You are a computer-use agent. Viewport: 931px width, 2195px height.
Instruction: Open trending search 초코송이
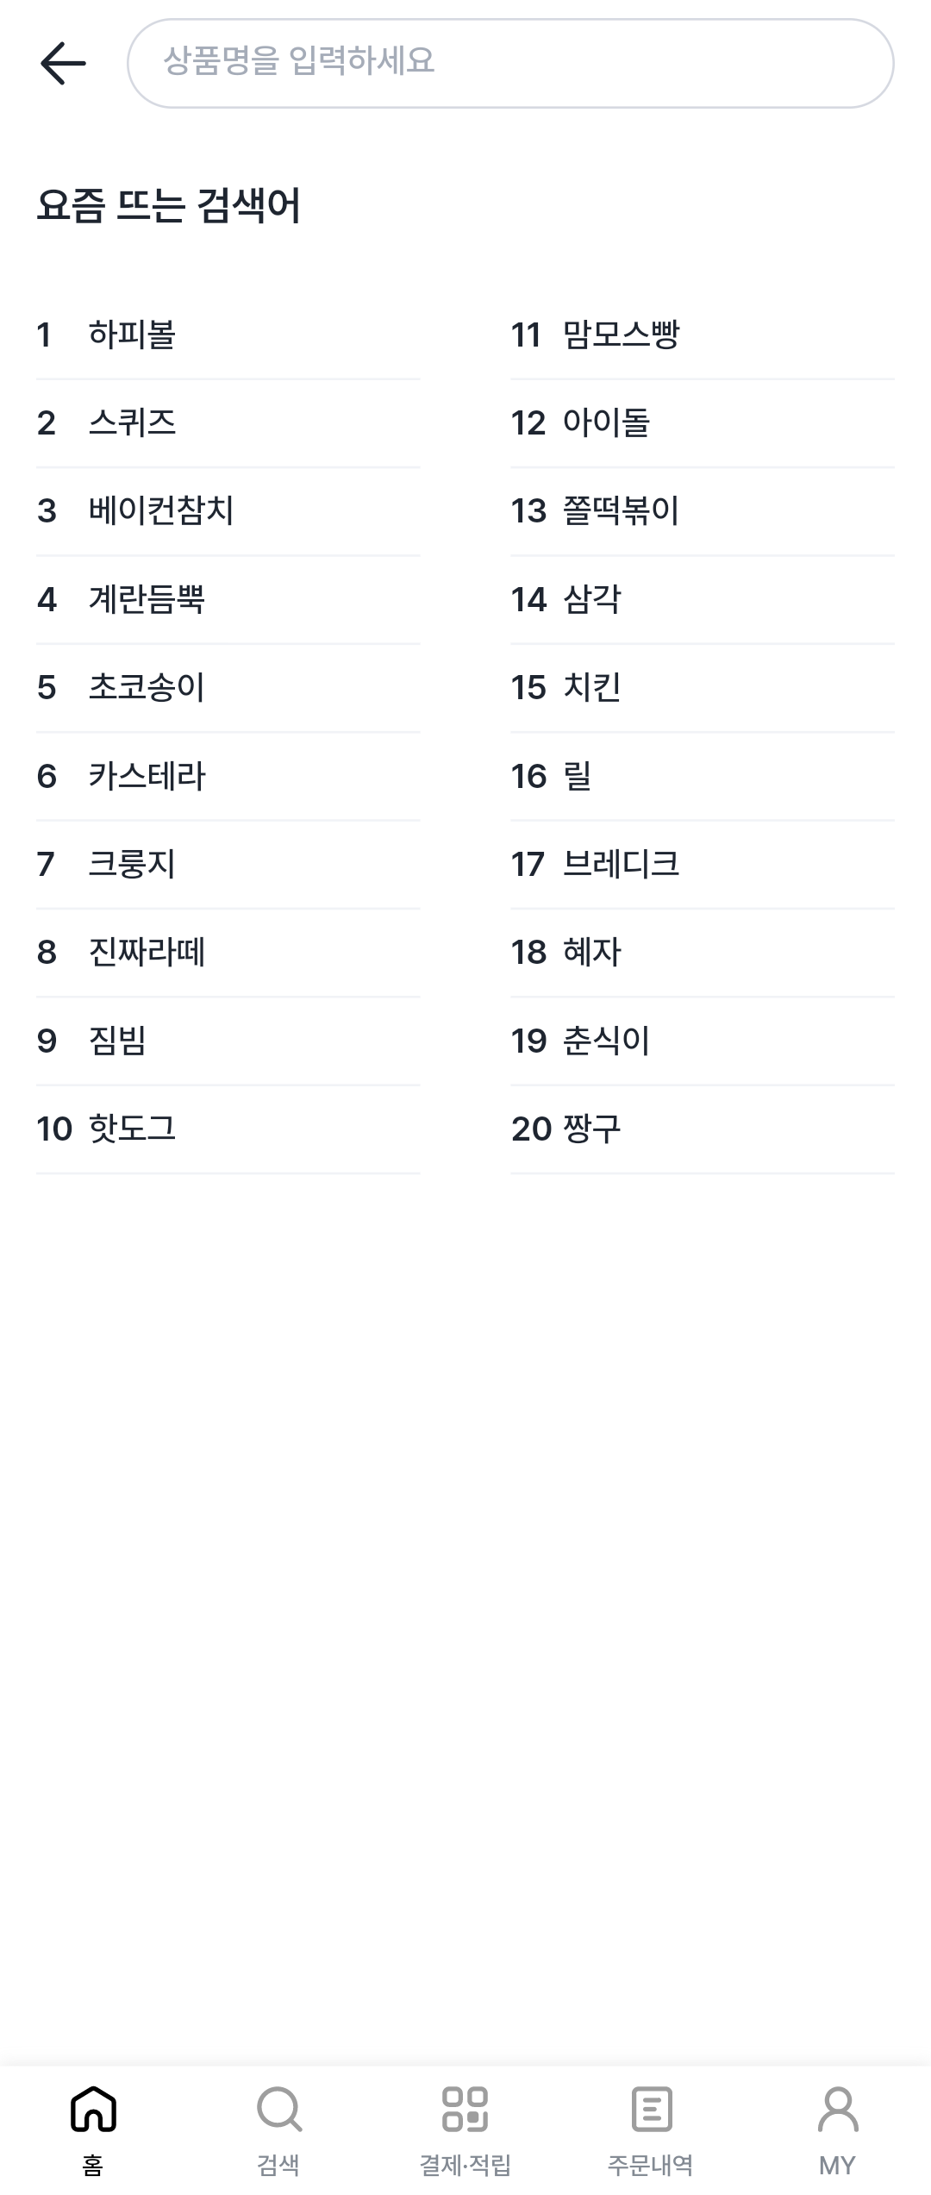[x=148, y=687]
